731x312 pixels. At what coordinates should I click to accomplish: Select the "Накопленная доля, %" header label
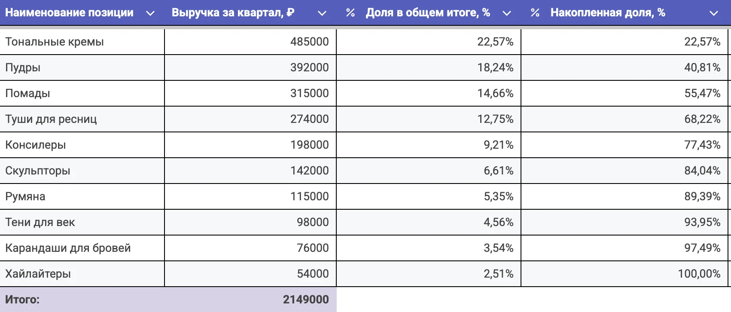tap(608, 13)
